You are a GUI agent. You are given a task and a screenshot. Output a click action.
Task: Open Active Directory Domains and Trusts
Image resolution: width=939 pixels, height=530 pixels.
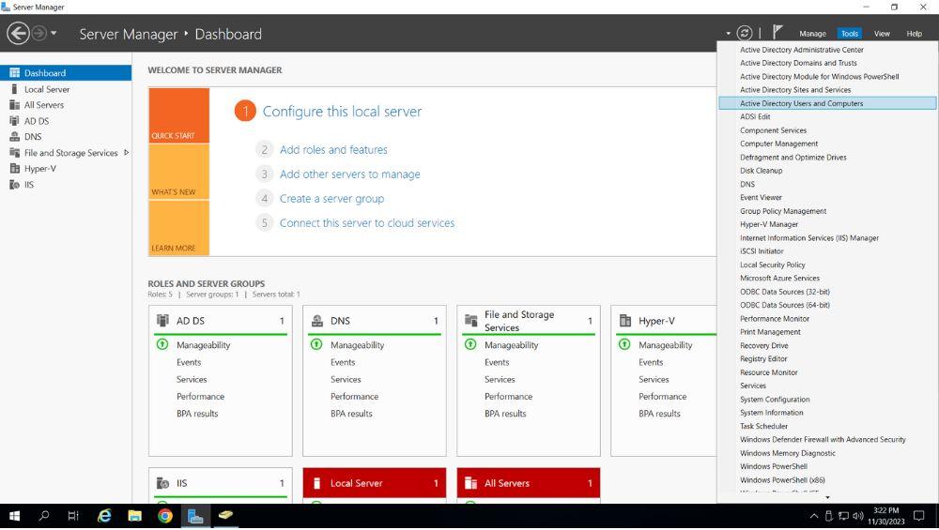coord(798,63)
